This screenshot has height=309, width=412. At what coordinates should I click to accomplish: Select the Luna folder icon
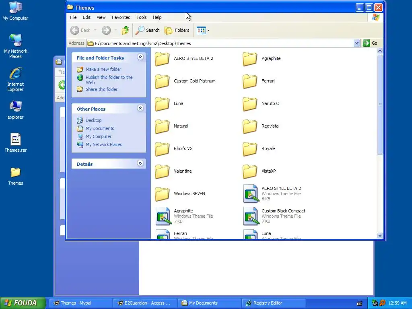click(162, 104)
